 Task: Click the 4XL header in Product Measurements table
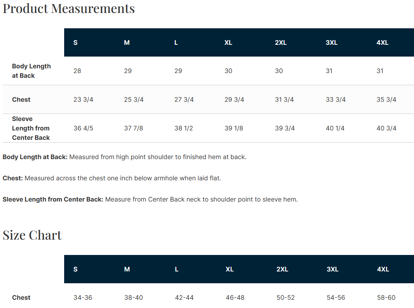point(382,42)
